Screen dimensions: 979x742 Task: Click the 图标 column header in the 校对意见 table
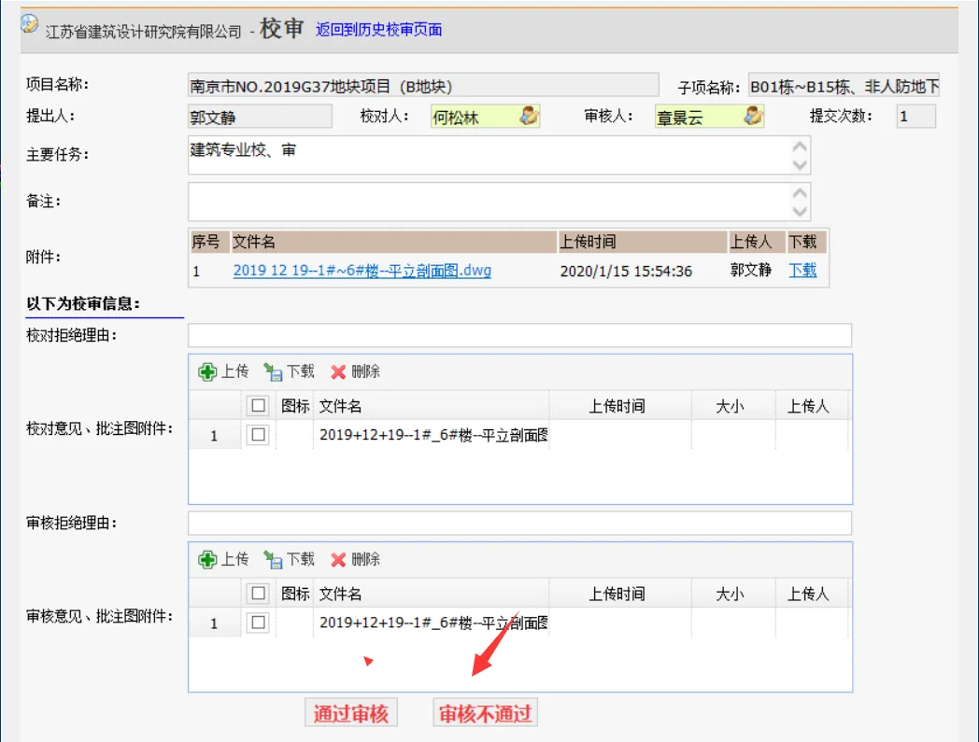[294, 406]
